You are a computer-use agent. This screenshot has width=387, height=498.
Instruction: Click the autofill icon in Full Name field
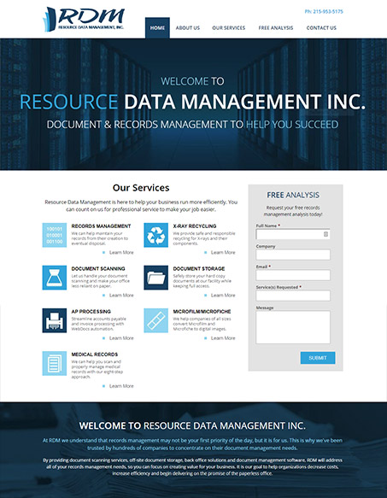(325, 234)
